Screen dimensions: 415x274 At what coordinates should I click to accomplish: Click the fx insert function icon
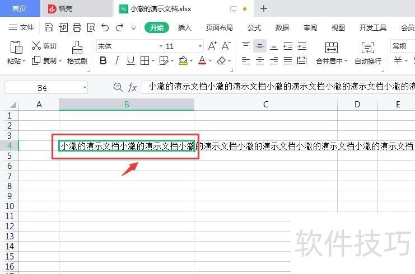132,87
